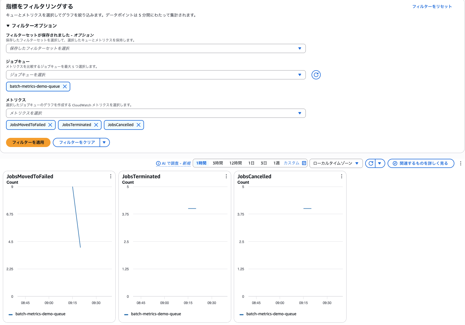
Task: Open the auto-refresh interval dropdown arrow
Action: 380,163
